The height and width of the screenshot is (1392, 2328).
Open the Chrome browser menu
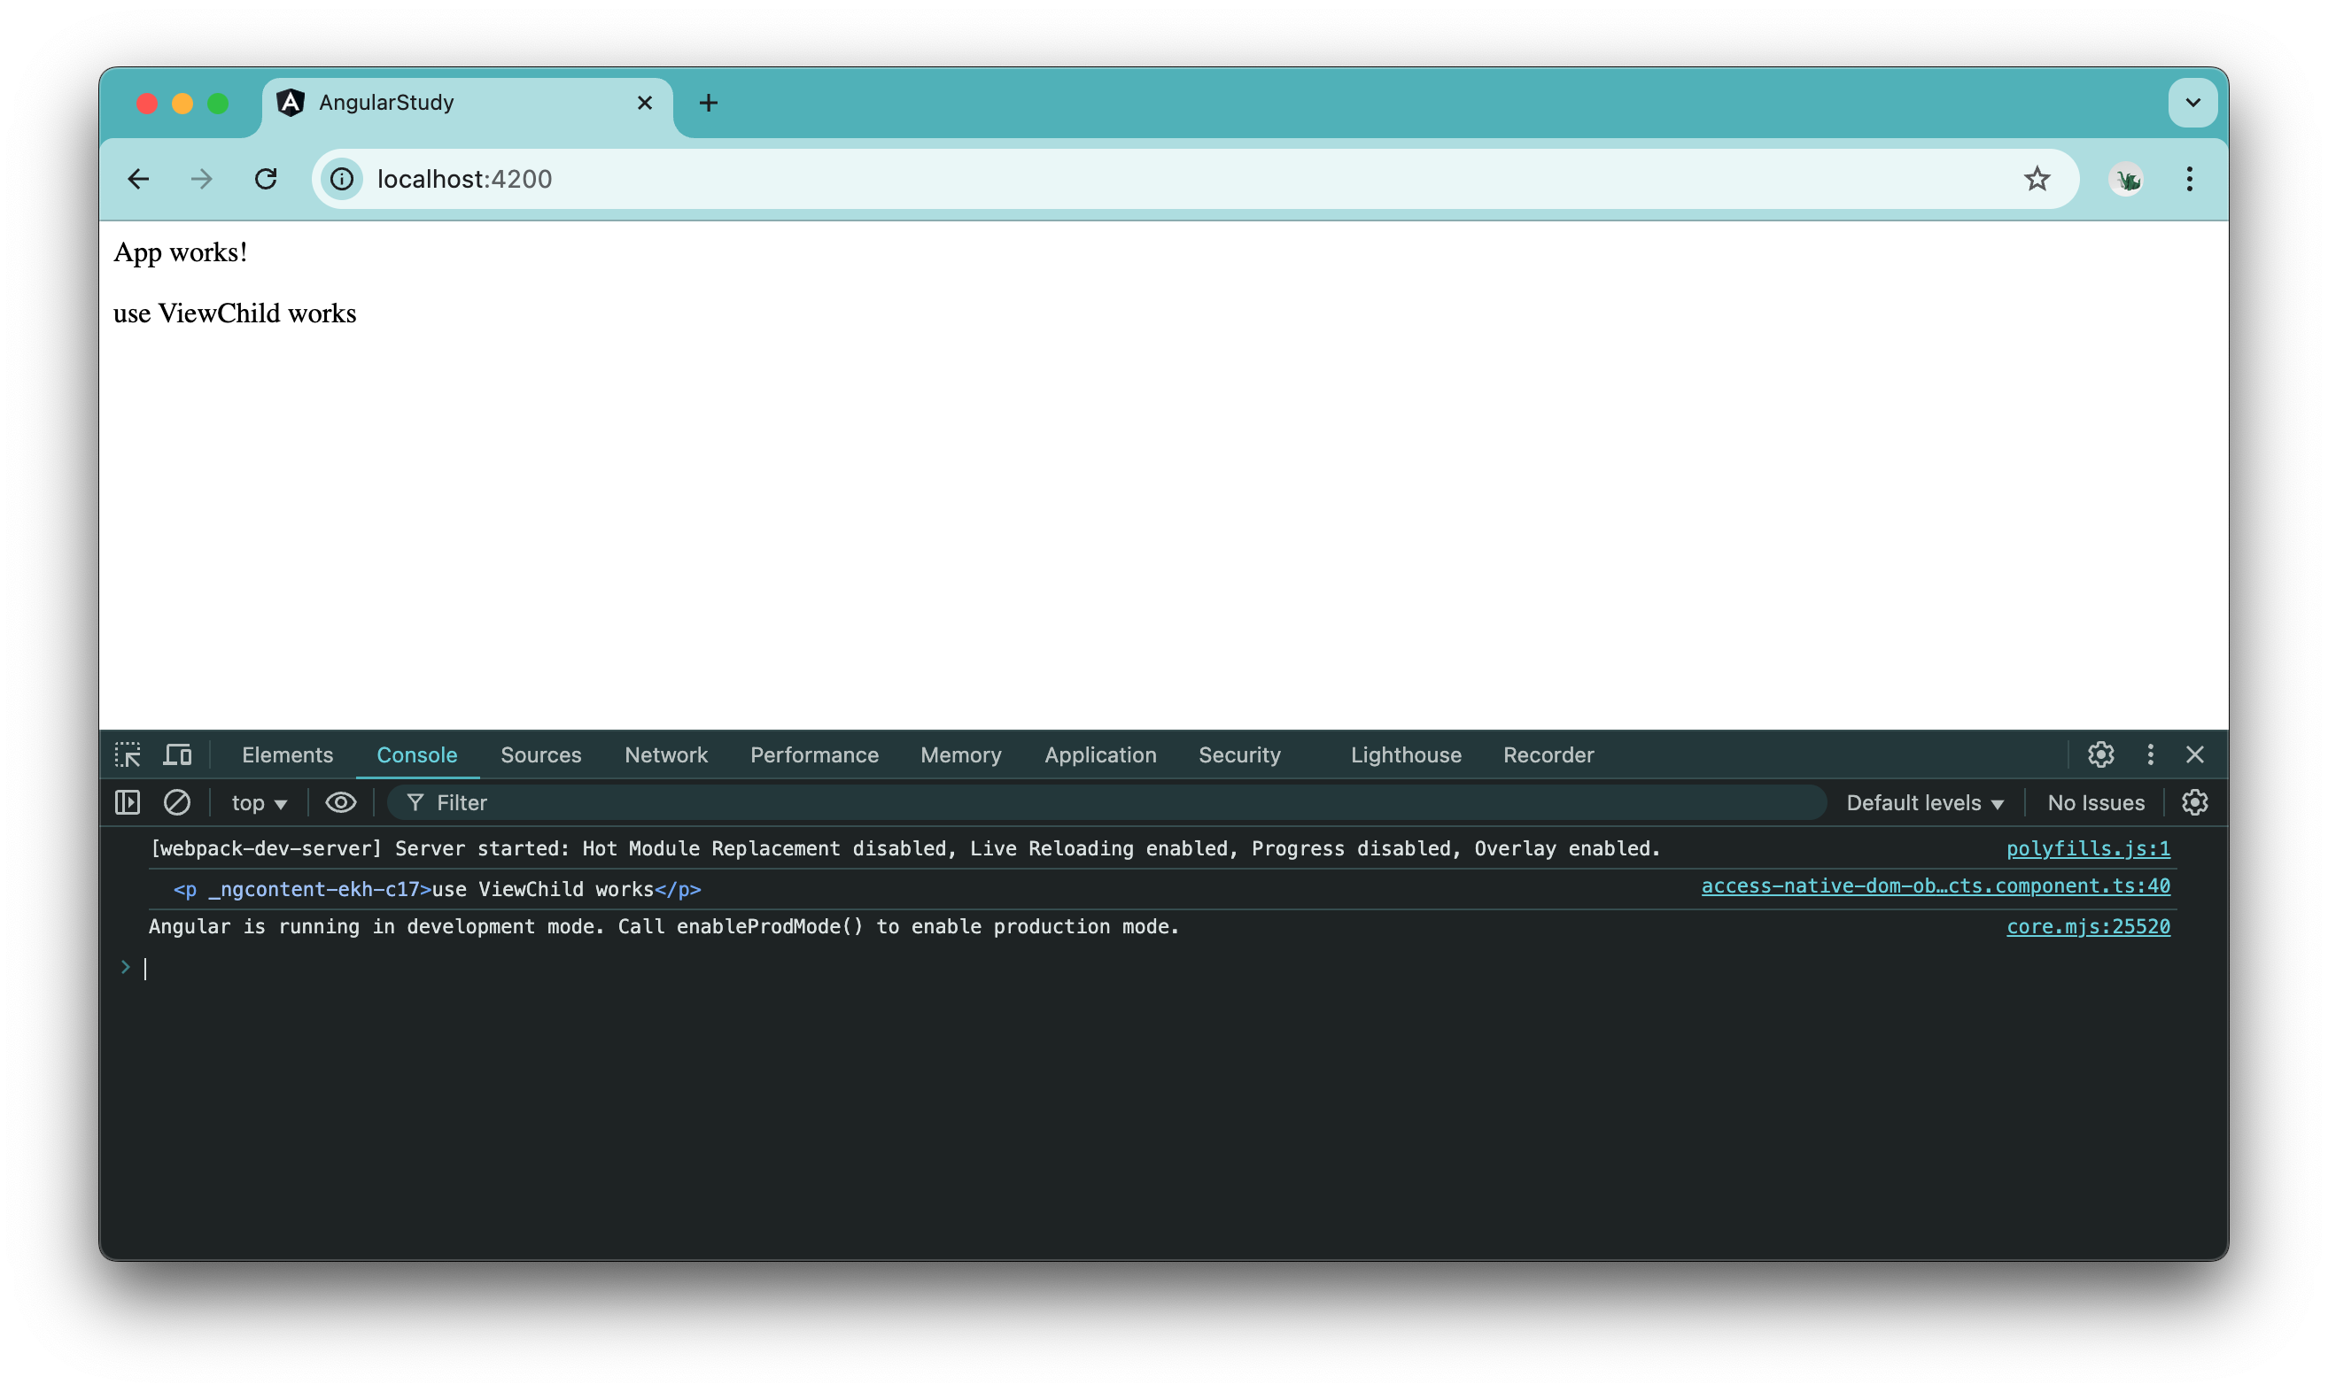[2190, 178]
